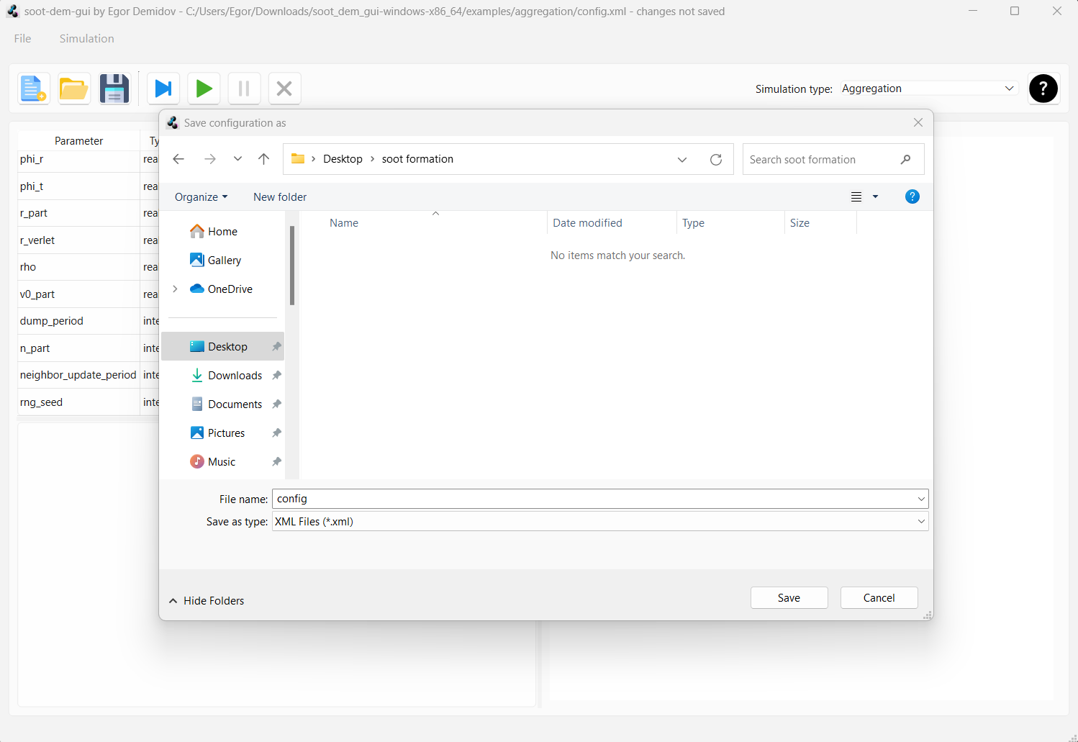The image size is (1078, 742).
Task: Start simulation with green play icon
Action: [x=204, y=89]
